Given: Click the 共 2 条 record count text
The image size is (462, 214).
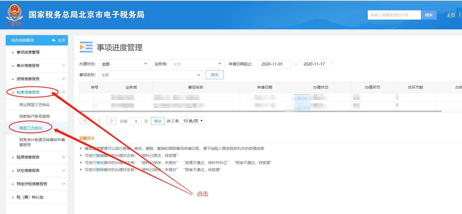Looking at the screenshot, I should point(173,121).
